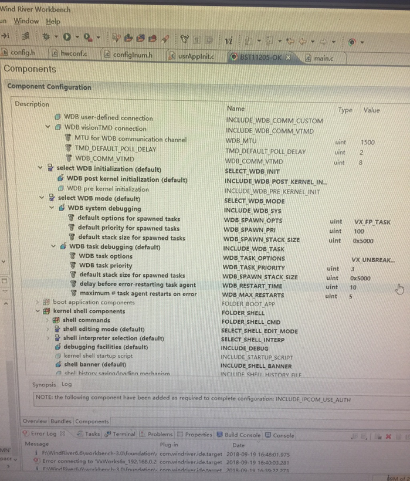
Task: Click the selection icon beside select WDB mode
Action: click(52, 198)
